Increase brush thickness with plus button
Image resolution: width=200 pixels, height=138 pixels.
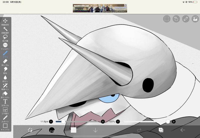click(x=103, y=122)
